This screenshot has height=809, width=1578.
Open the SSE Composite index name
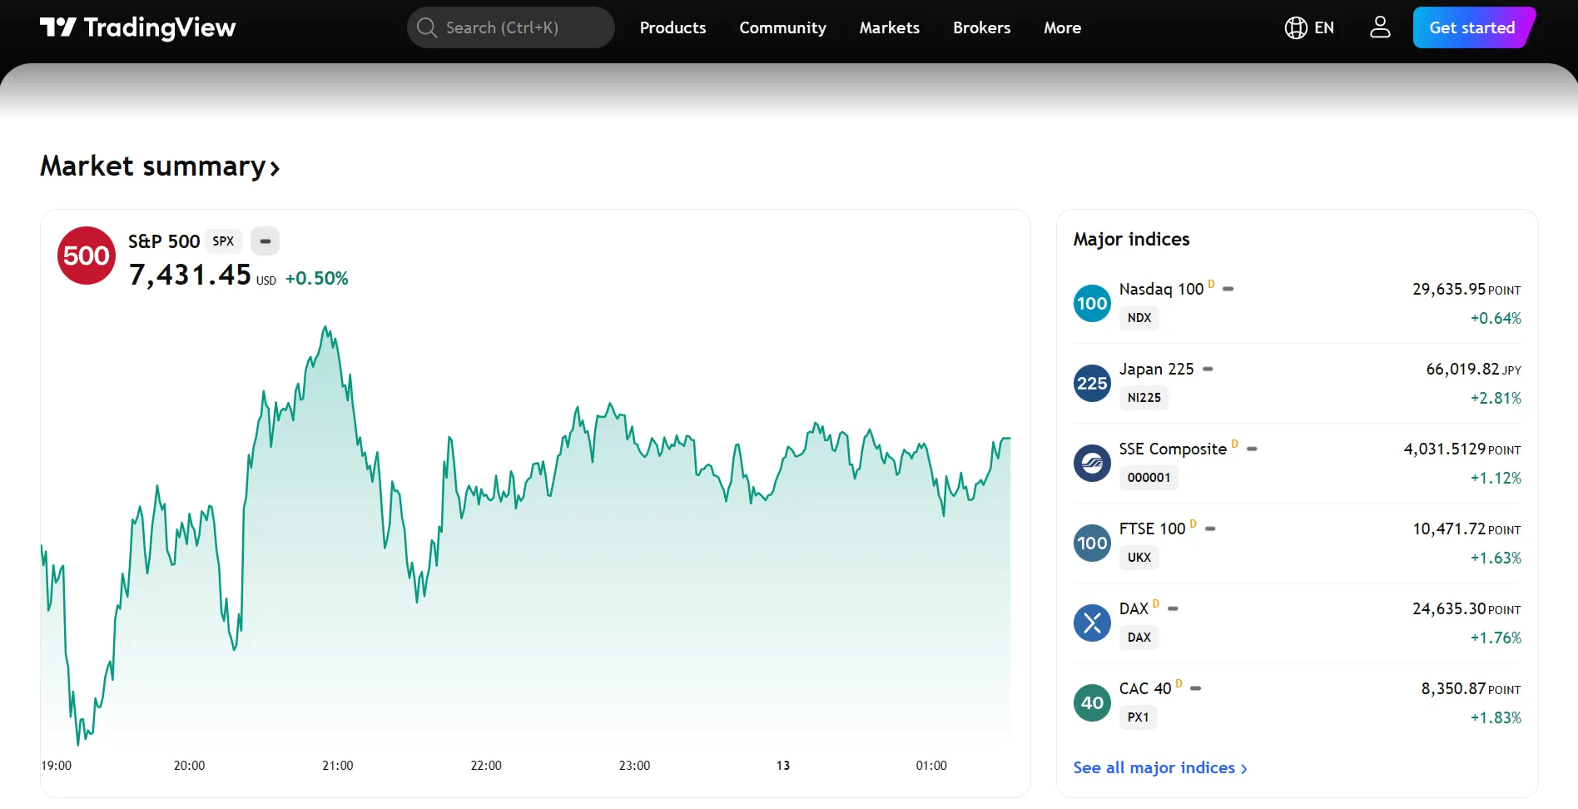point(1173,449)
